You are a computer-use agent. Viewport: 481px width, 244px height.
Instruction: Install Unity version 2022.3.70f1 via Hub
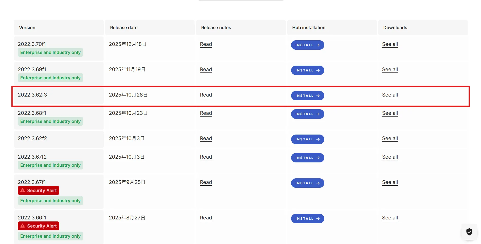point(307,45)
